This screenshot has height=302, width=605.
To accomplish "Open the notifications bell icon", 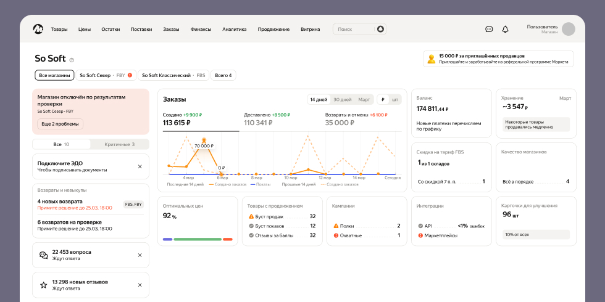I will [x=505, y=29].
